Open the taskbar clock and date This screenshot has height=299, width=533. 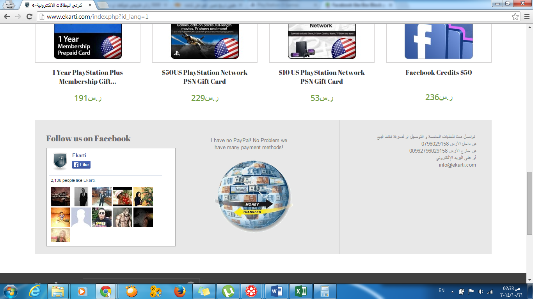coord(512,291)
